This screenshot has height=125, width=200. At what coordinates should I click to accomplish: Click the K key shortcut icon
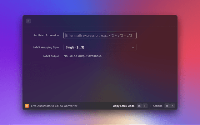(172, 106)
